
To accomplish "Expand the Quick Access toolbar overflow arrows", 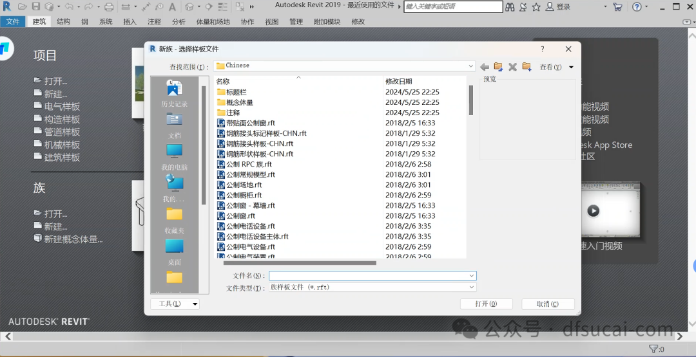I will pos(252,6).
